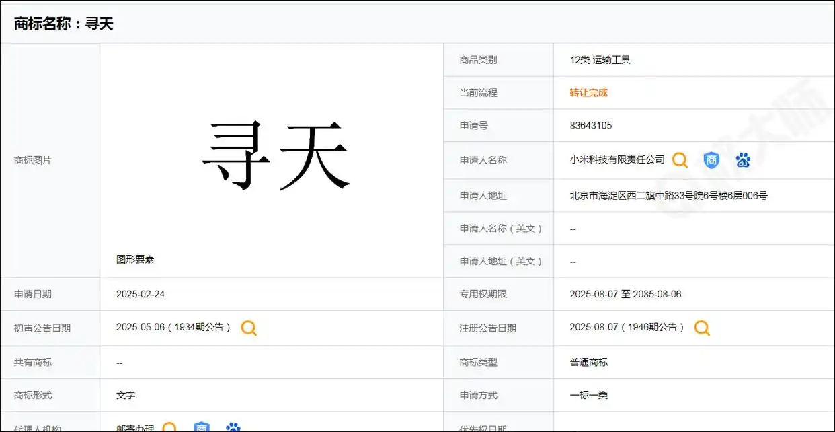This screenshot has width=835, height=432.
Task: Click the status 转让完成
Action: [588, 93]
